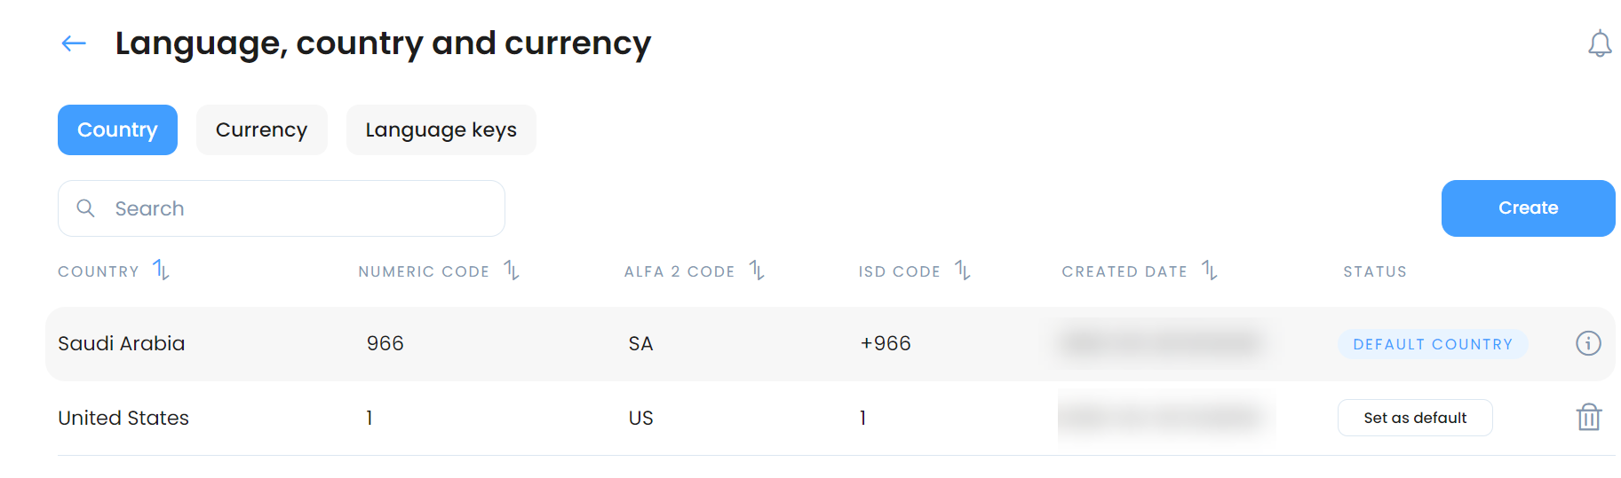
Task: Click the Status column header
Action: pyautogui.click(x=1375, y=271)
